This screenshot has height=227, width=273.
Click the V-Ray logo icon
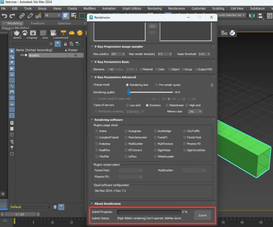tap(232, 33)
